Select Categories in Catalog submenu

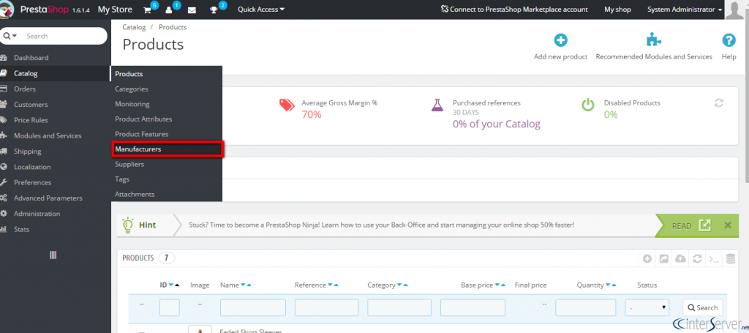click(x=132, y=89)
